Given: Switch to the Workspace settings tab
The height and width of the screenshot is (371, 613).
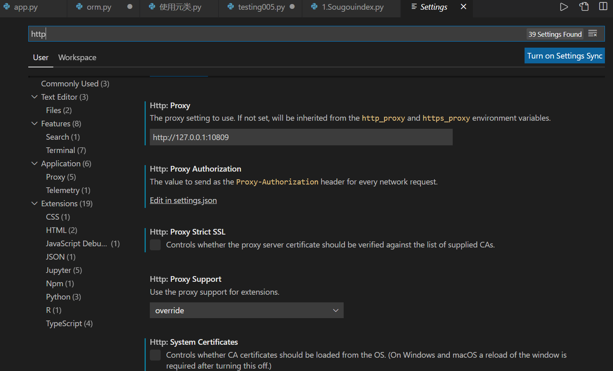Looking at the screenshot, I should 77,57.
